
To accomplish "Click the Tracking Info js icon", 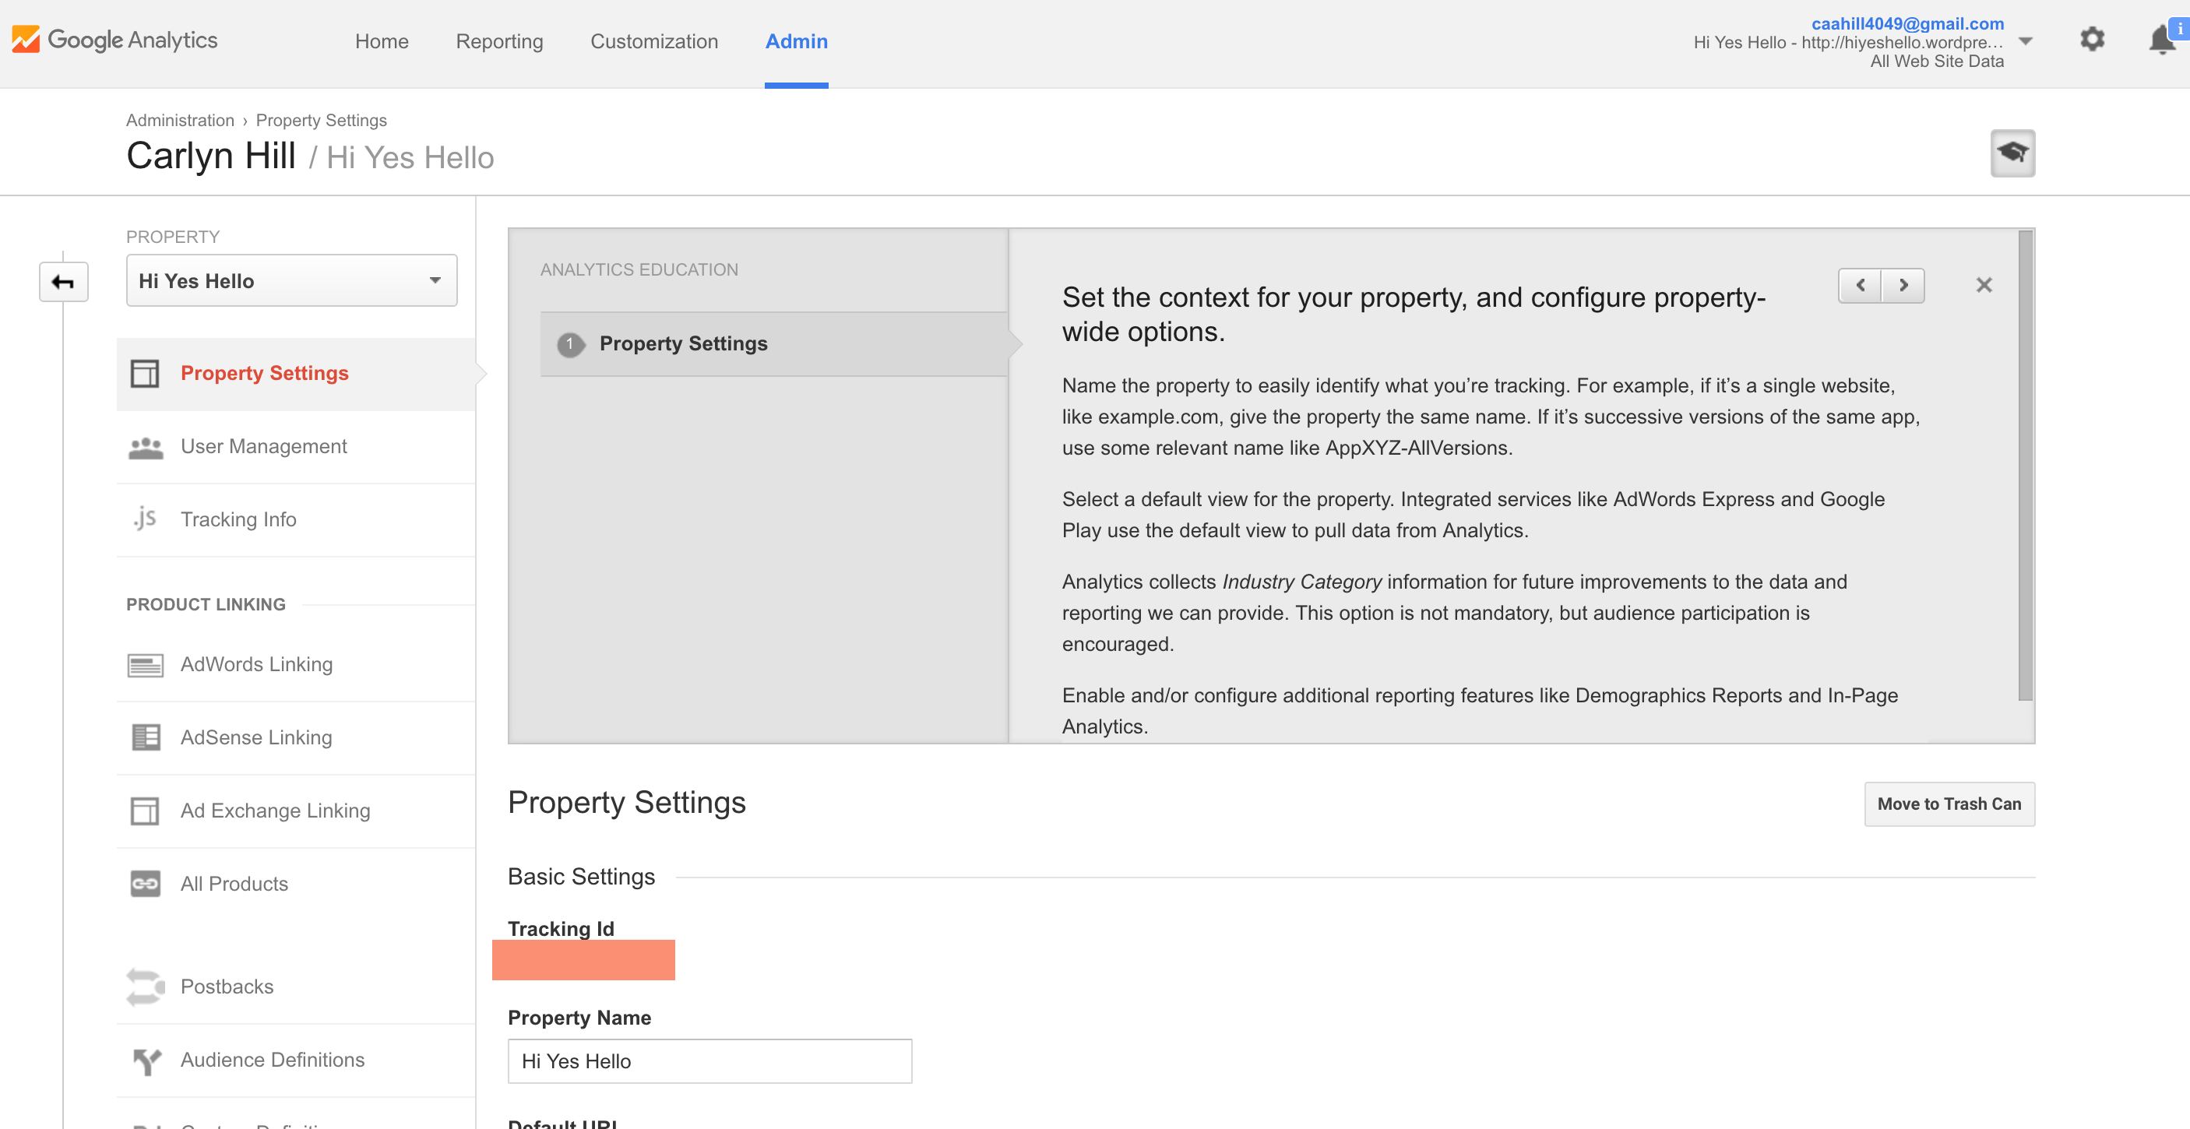I will [146, 519].
